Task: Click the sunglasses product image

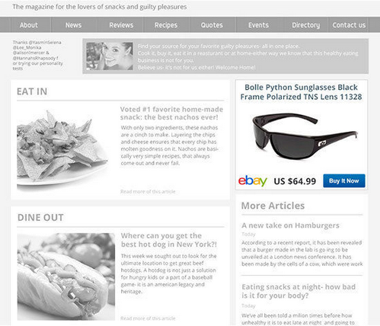Action: point(304,136)
